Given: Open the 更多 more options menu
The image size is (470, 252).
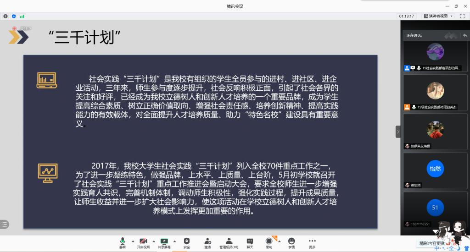Looking at the screenshot, I should 312,241.
